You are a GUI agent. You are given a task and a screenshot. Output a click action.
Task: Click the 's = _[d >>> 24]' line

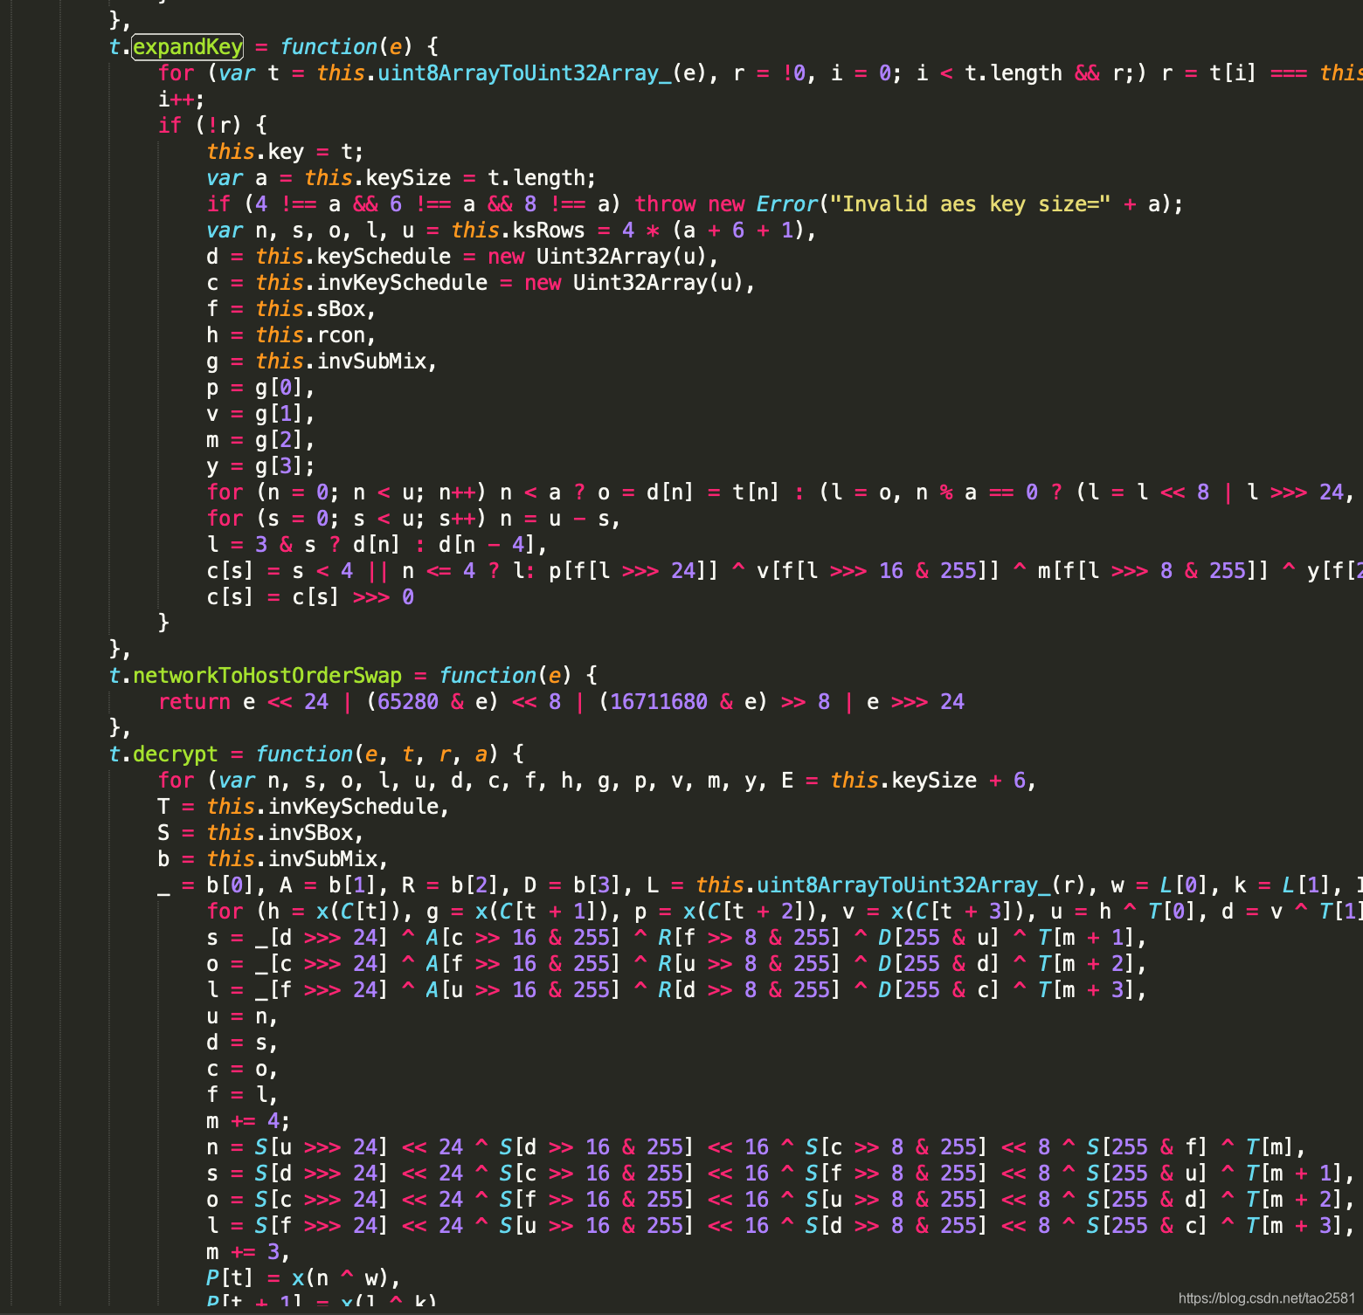pyautogui.click(x=677, y=937)
